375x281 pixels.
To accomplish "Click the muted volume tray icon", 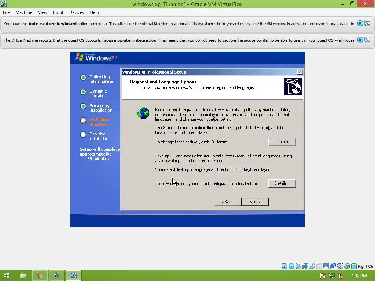I will [340, 276].
